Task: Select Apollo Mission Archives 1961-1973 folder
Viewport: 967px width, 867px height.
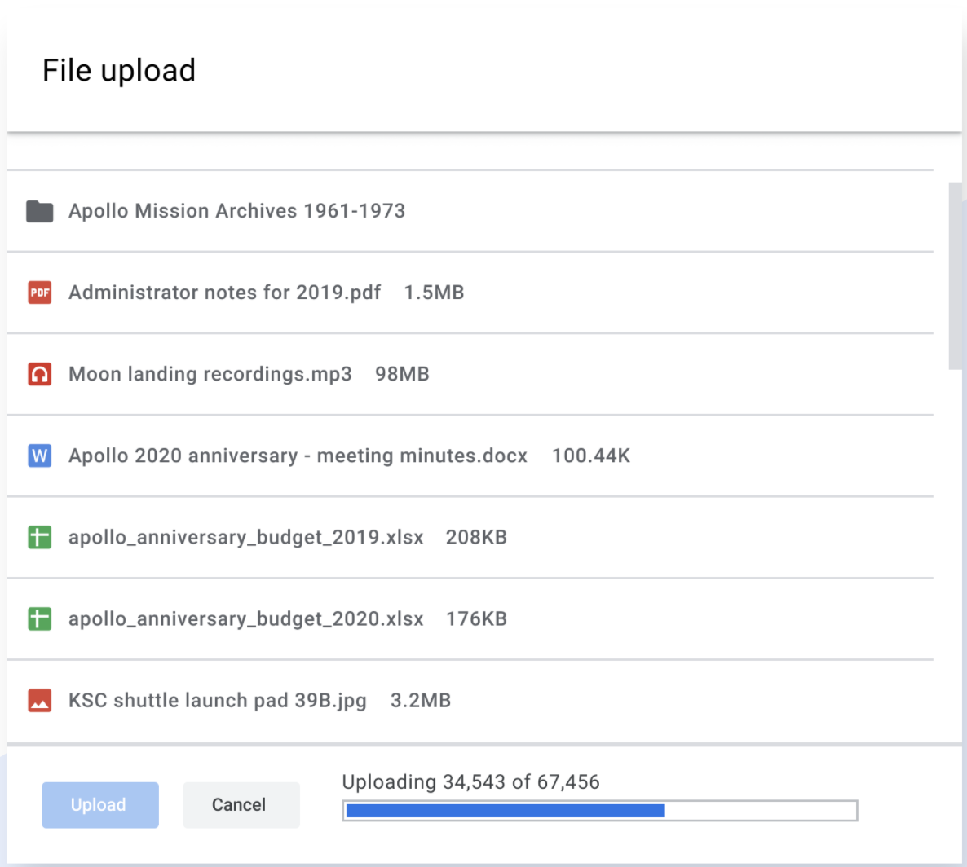Action: click(x=236, y=211)
